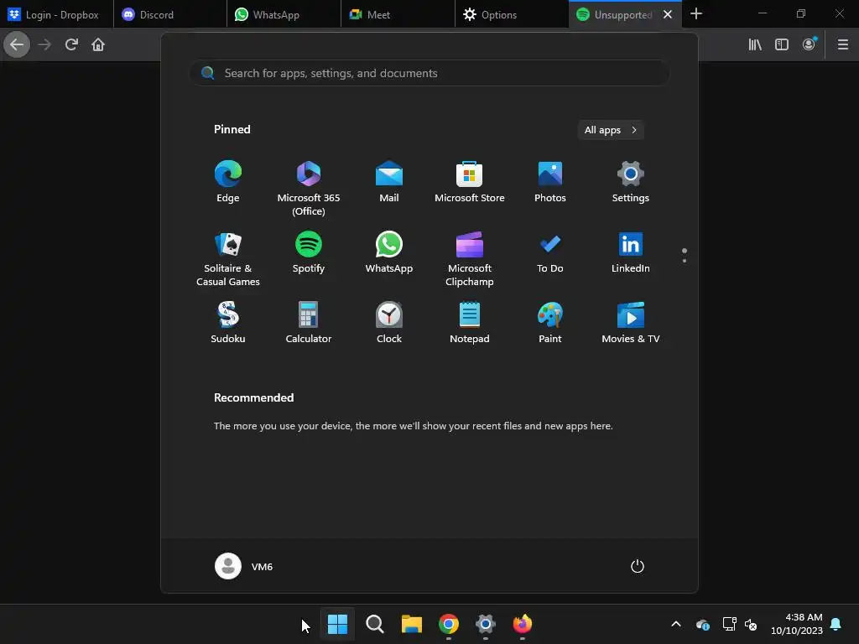Open Edge from pinned apps
The height and width of the screenshot is (644, 859).
(x=228, y=182)
